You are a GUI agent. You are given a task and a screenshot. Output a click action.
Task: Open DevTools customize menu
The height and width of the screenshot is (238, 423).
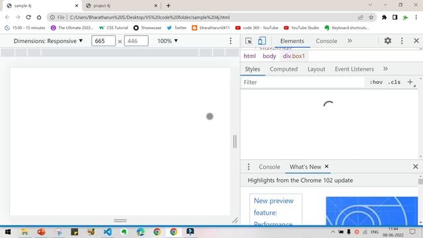click(x=402, y=41)
